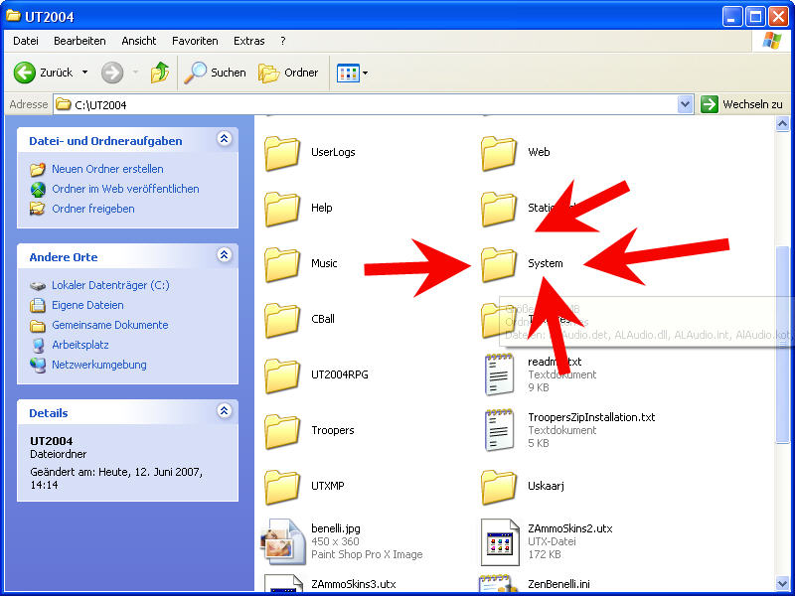Open the ZAmmoSkins2.utx file
This screenshot has width=795, height=596.
(x=500, y=540)
